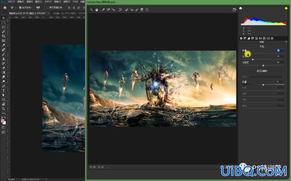This screenshot has height=181, width=291.
Task: Toggle shadow clipping warning on histogram
Action: pos(241,8)
